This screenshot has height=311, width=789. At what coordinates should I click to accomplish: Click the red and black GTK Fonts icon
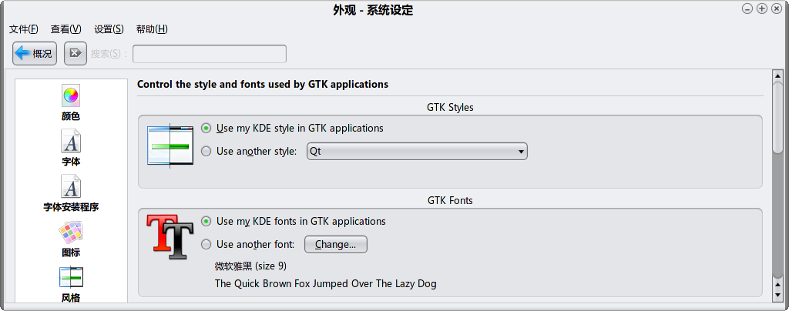point(170,236)
